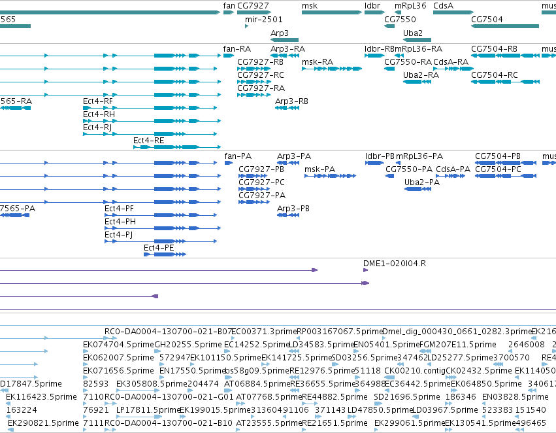Select the Arp3-PA protein label
556x433 pixels.
click(x=294, y=156)
